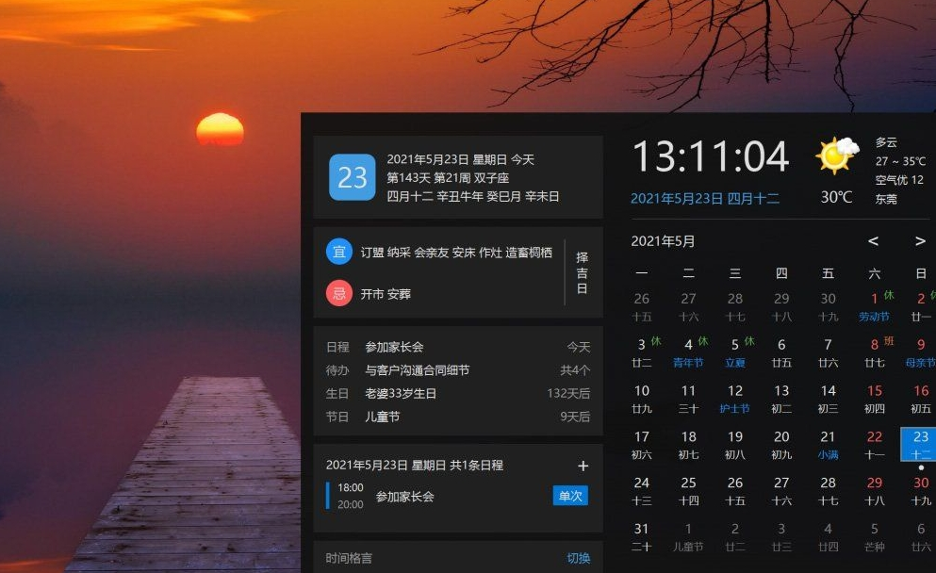
Task: Select May 1 劳动节 in calendar
Action: (x=874, y=307)
